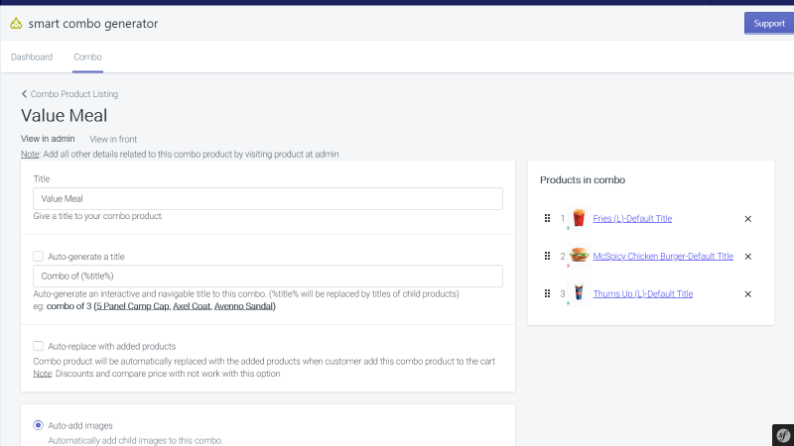Click the Support button
794x446 pixels.
[x=768, y=23]
